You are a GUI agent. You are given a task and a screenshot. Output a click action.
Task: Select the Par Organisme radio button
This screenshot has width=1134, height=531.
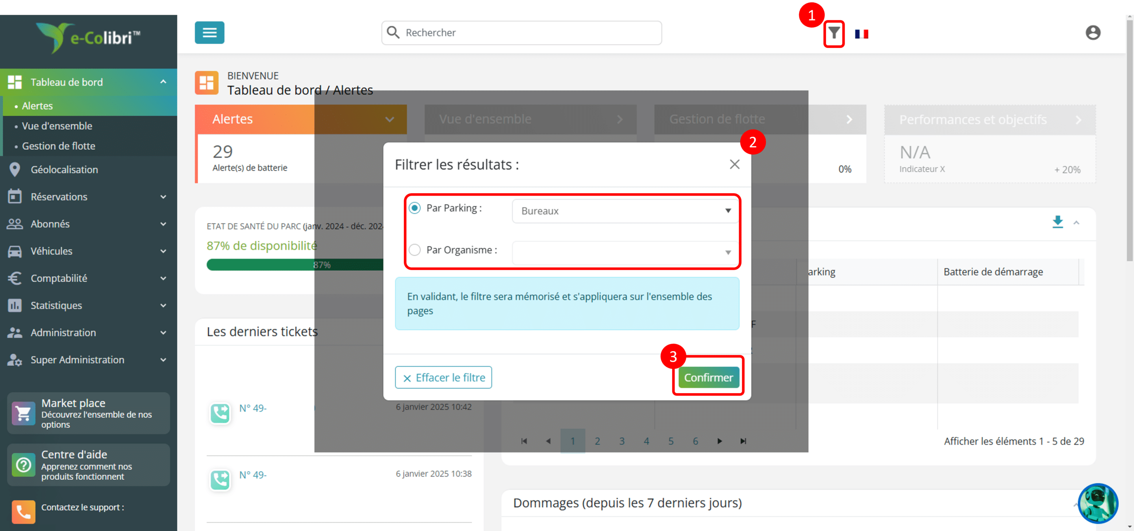[x=415, y=250]
